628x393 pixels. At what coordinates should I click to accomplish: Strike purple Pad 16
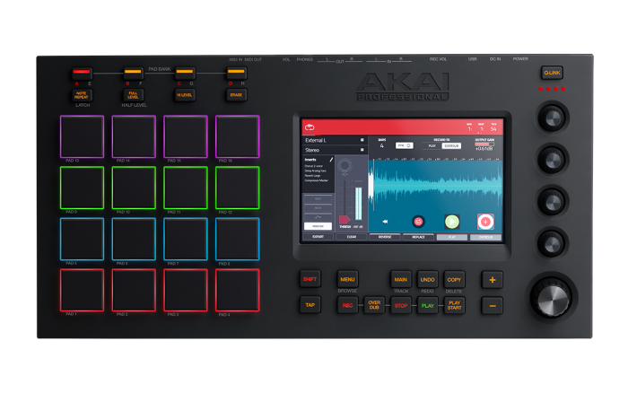(x=238, y=136)
